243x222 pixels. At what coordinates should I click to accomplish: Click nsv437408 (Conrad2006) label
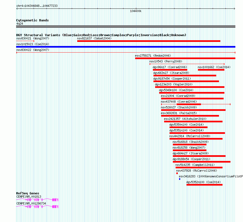(x=179, y=102)
